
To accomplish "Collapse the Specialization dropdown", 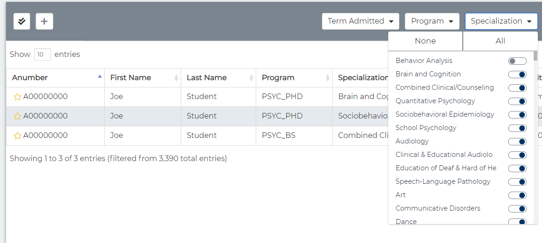I will tap(501, 21).
